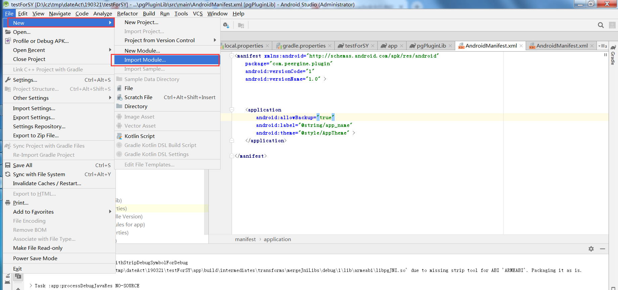The height and width of the screenshot is (290, 618).
Task: Click the SDK Manager download icon in the toolbar
Action: 226,25
